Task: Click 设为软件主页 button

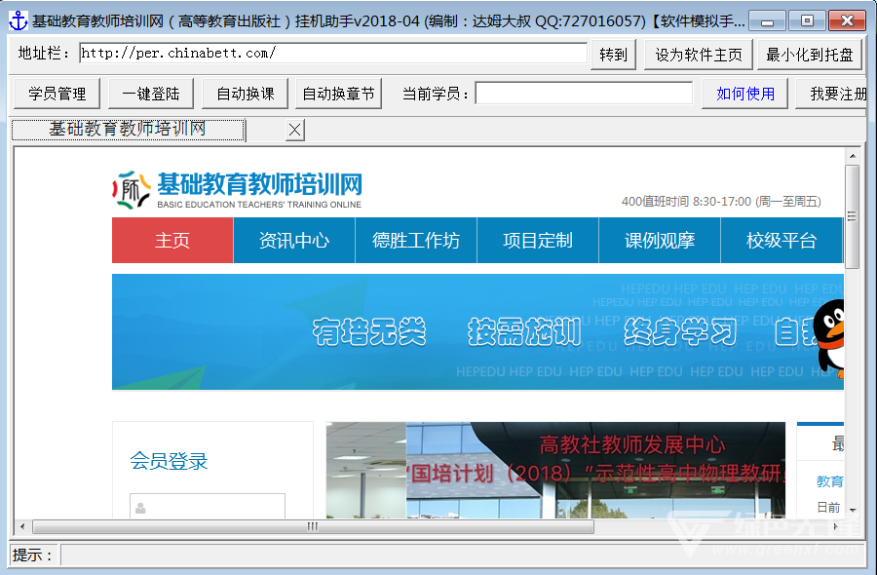Action: pos(698,55)
